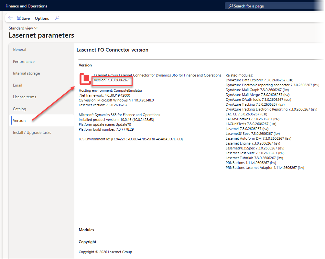Viewport: 325px width, 259px height.
Task: Click Lasernet Tutorials module line
Action: click(x=254, y=158)
